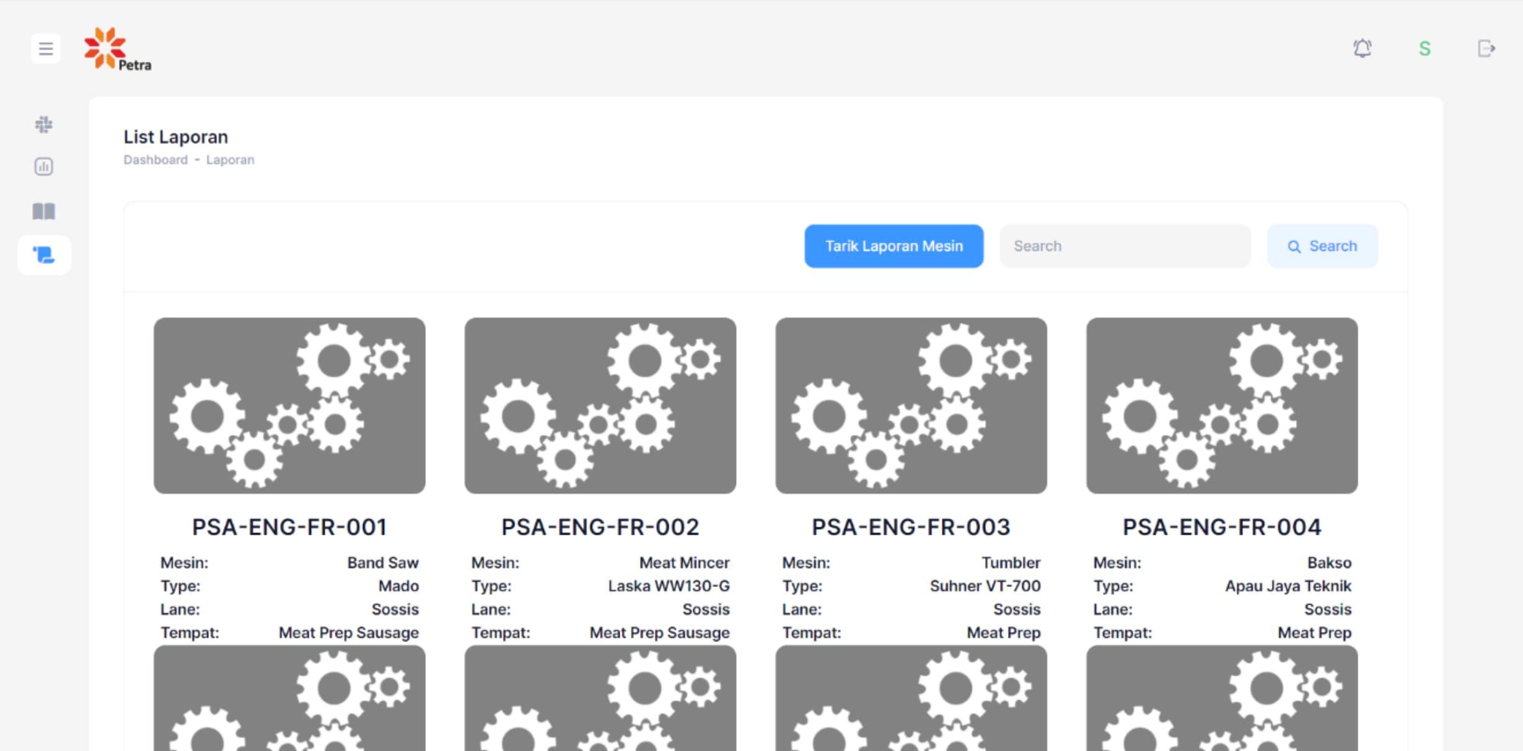The height and width of the screenshot is (751, 1523).
Task: Click the Laporan breadcrumb link
Action: tap(230, 160)
